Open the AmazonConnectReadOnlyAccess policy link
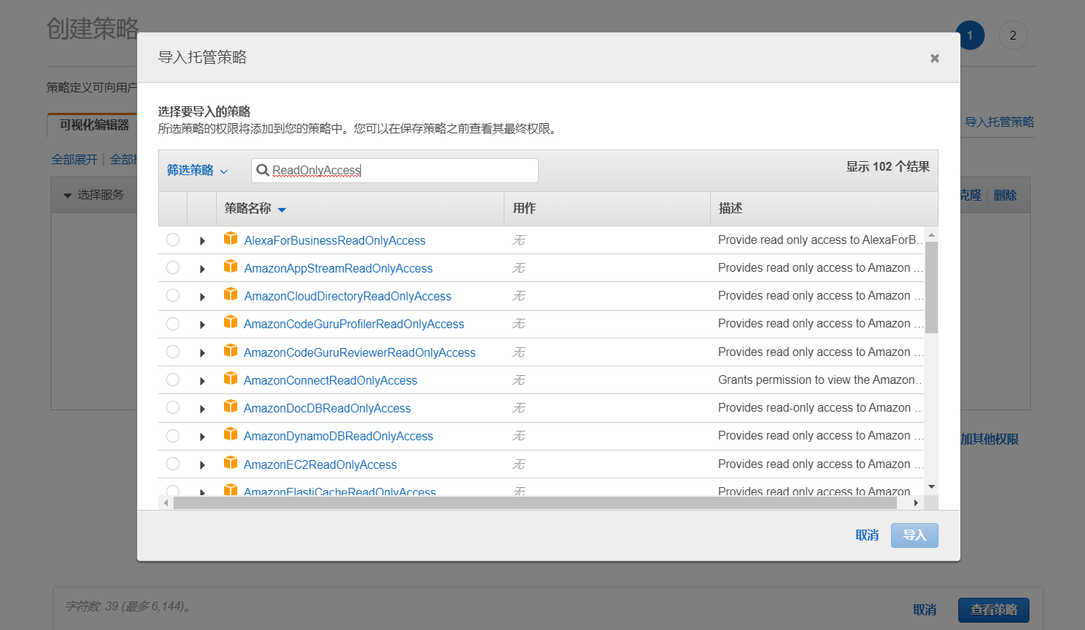This screenshot has height=630, width=1085. [330, 380]
